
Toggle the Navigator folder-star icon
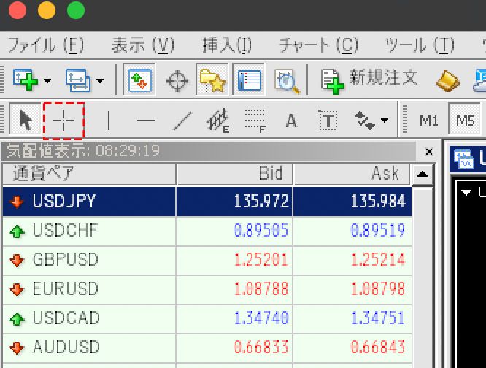coord(212,80)
